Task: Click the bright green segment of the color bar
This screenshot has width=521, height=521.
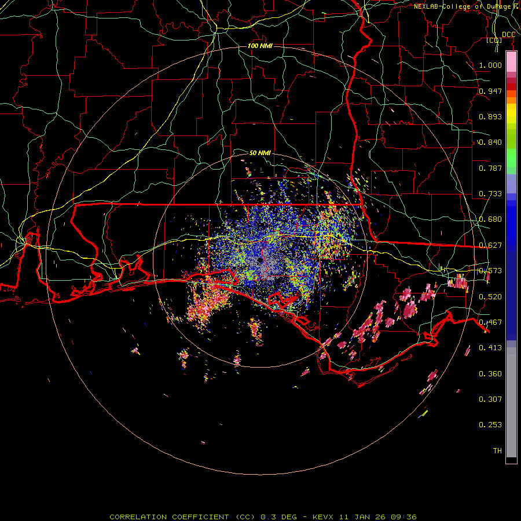Action: (511, 158)
